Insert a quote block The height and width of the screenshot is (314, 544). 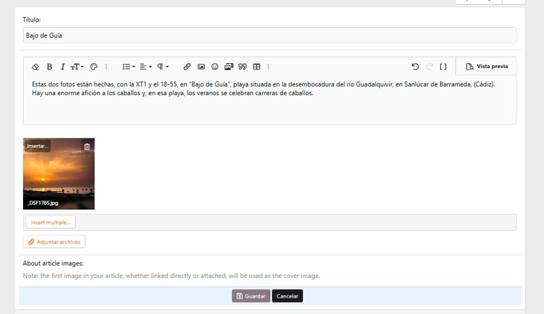243,67
